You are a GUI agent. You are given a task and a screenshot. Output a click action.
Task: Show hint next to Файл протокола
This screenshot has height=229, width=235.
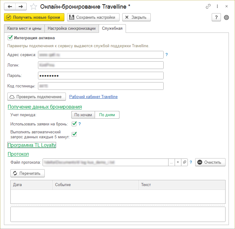pos(191,162)
